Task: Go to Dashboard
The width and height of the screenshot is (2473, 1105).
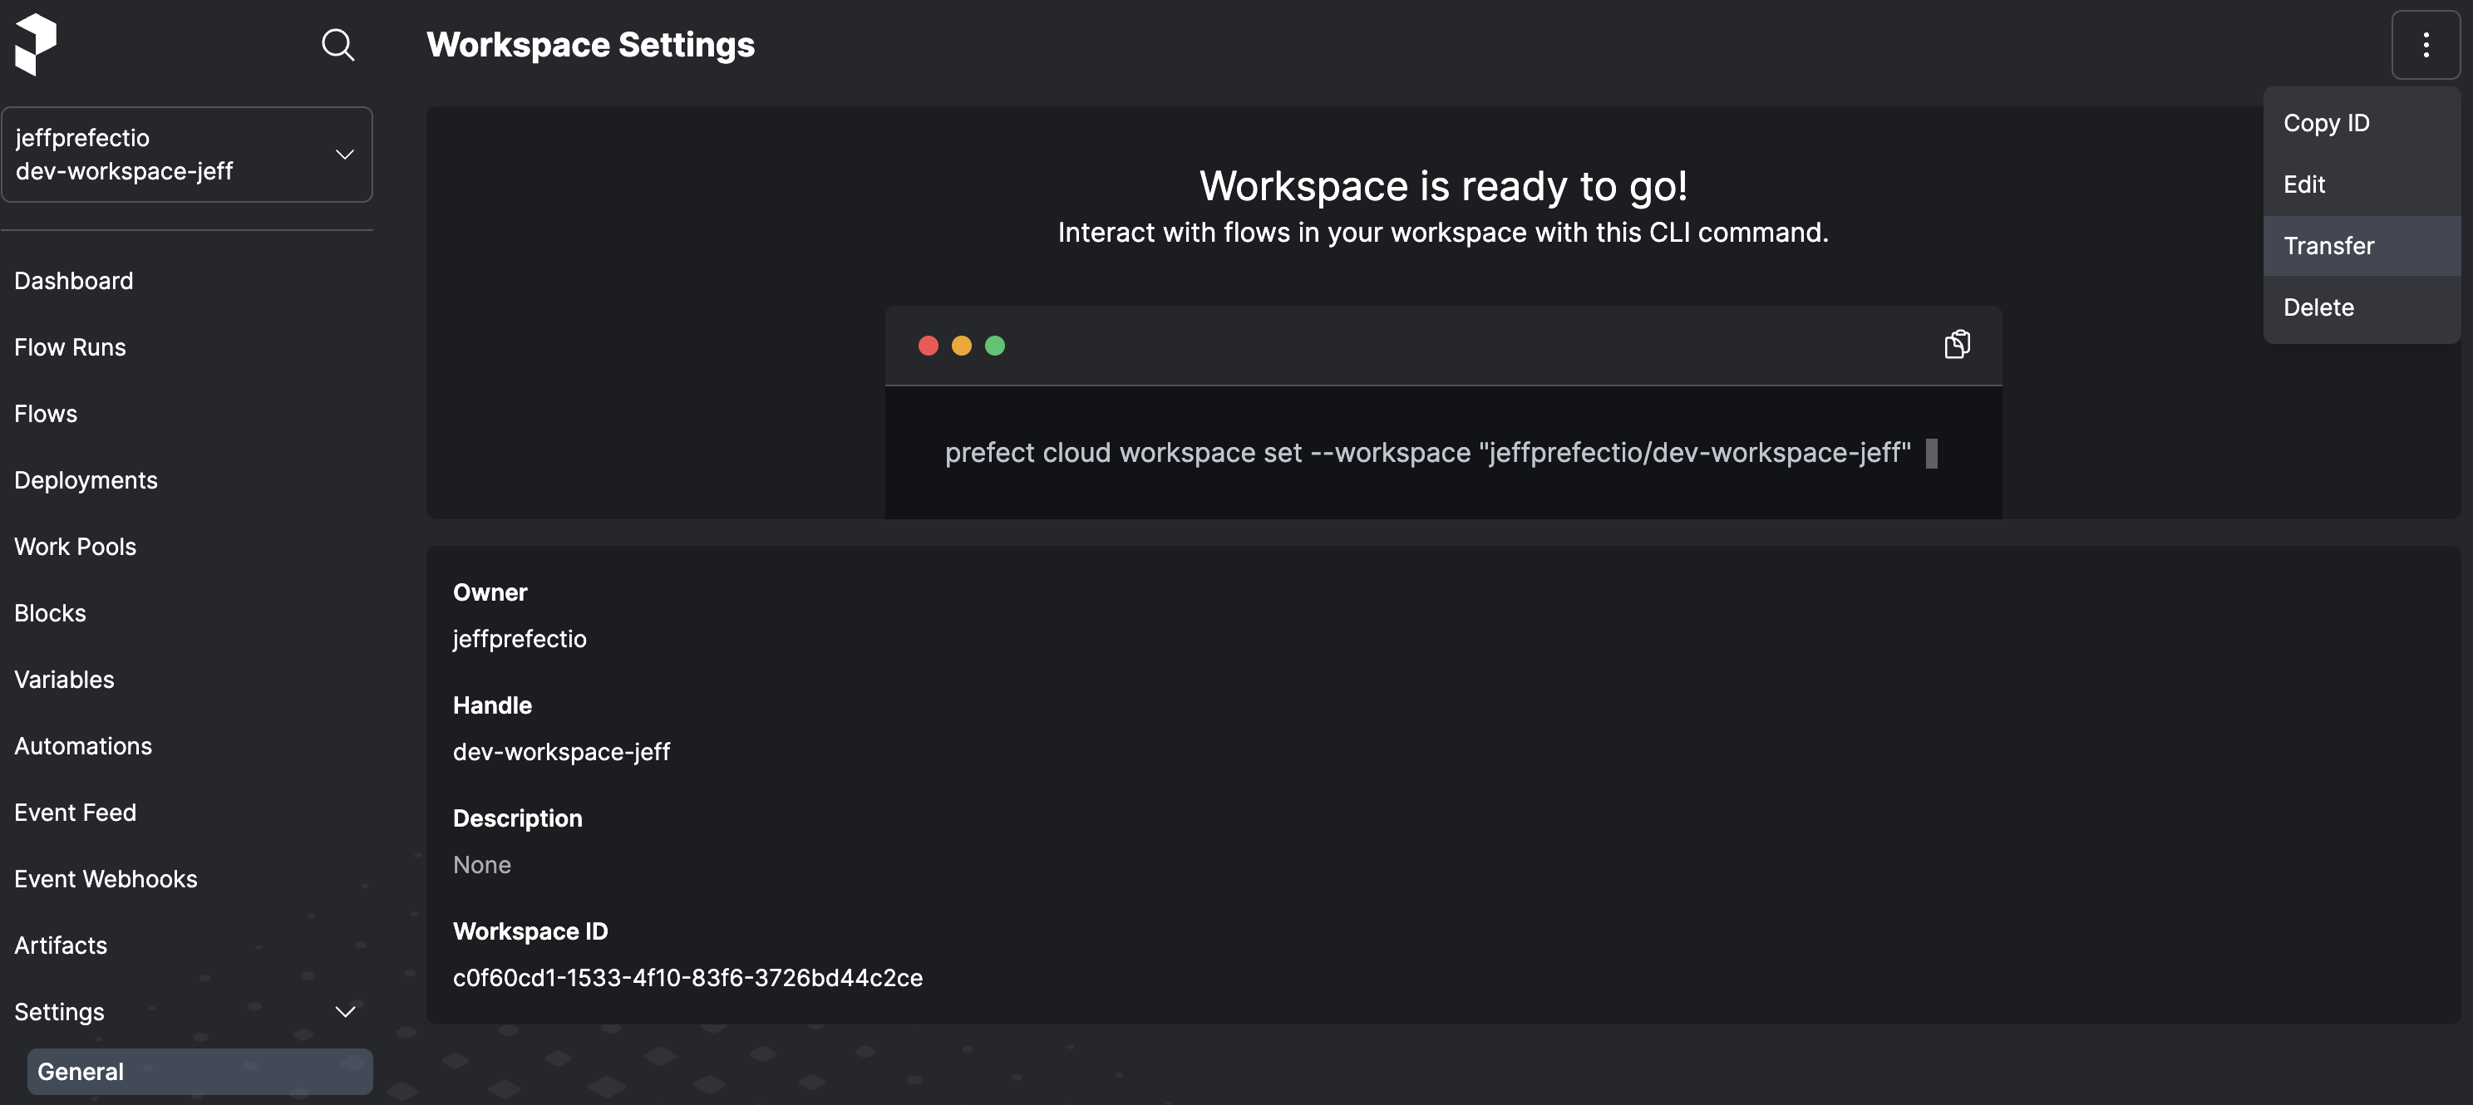Action: tap(74, 281)
